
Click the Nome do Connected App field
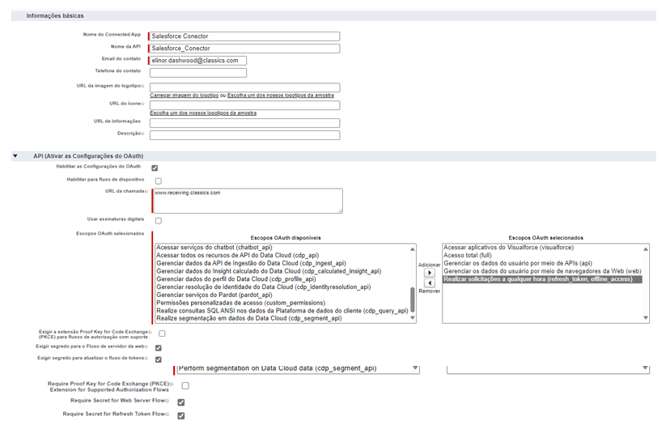[244, 36]
